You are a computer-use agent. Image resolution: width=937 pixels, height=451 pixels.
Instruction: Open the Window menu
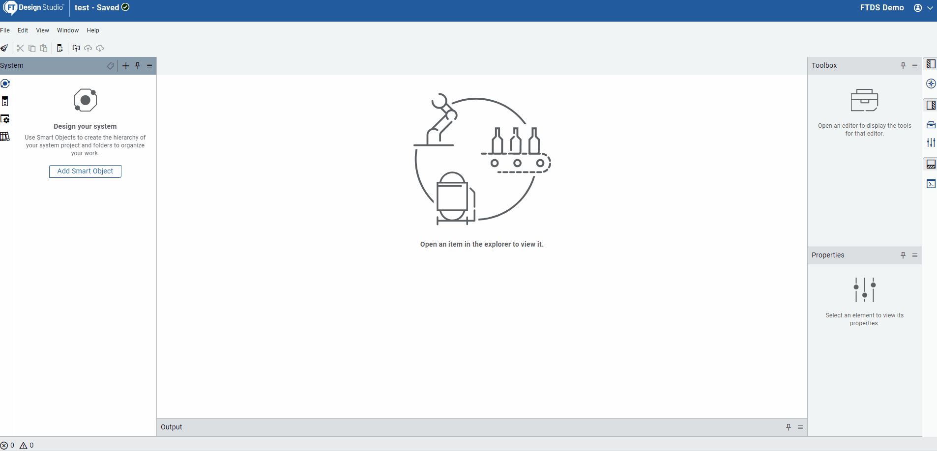(68, 30)
